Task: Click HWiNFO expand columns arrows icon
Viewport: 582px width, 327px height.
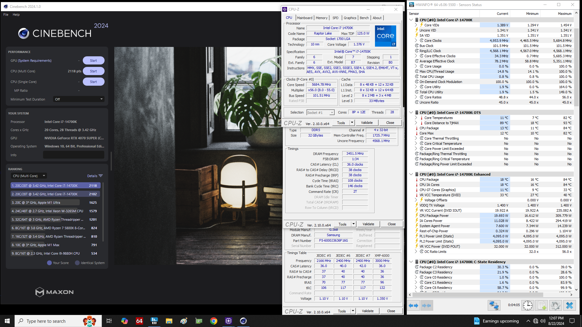Action: click(413, 306)
